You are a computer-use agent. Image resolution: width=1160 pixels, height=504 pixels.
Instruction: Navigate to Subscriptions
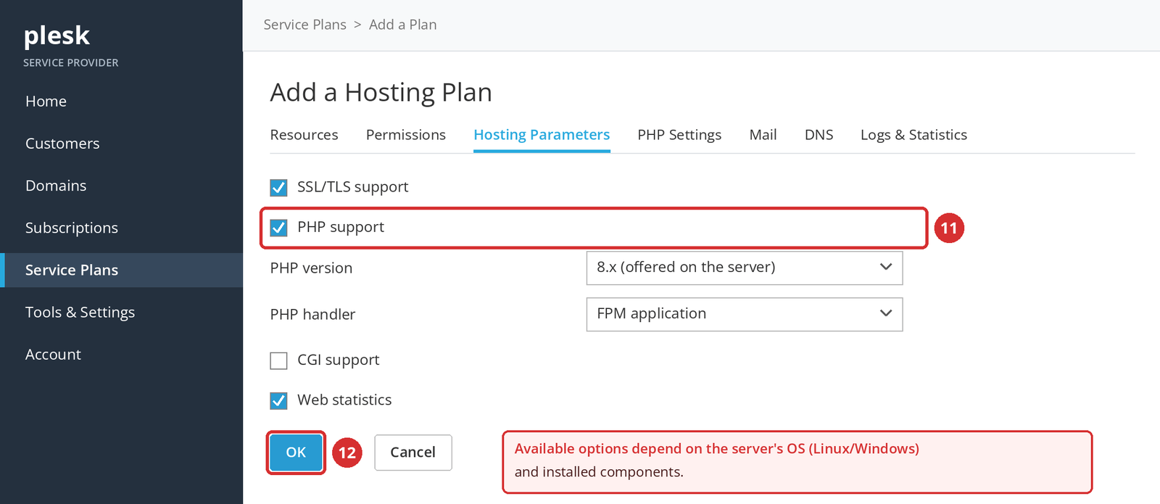click(x=71, y=228)
